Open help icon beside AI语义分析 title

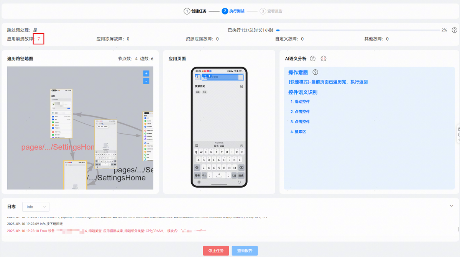312,59
